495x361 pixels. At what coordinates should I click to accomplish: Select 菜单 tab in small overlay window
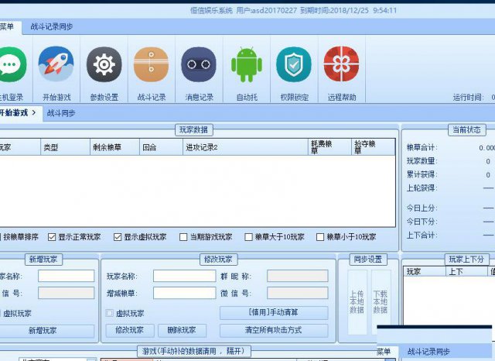(384, 352)
